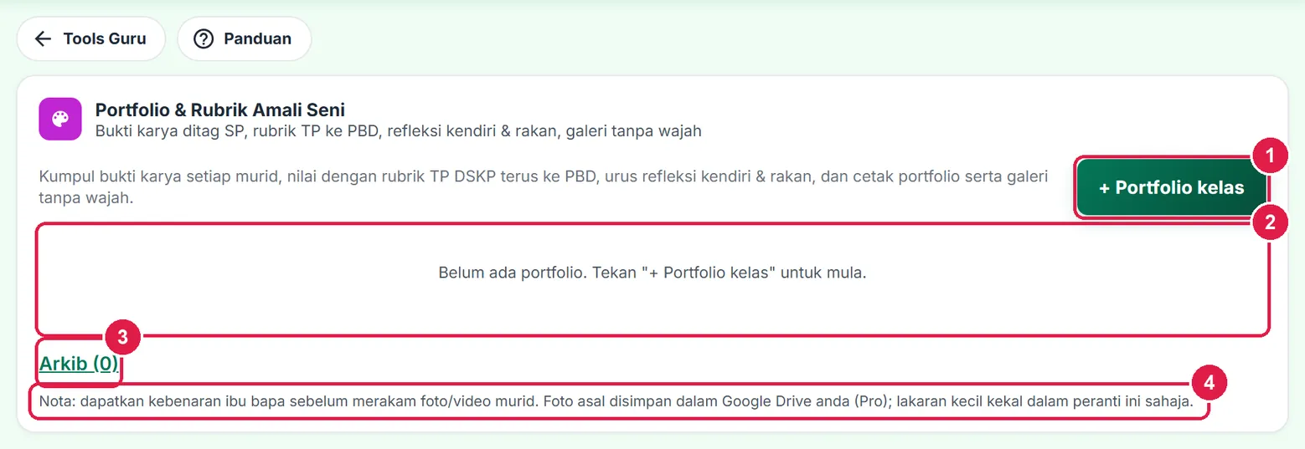Add a new Portfolio kelas
1305x449 pixels.
coord(1171,188)
